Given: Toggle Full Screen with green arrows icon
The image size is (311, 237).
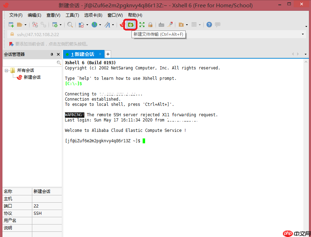Looking at the screenshot, I should [142, 25].
